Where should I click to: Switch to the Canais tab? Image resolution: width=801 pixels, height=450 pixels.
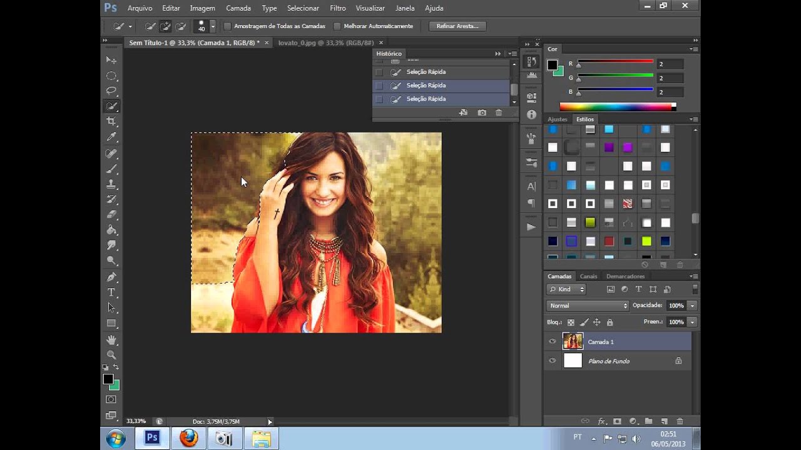pos(588,276)
